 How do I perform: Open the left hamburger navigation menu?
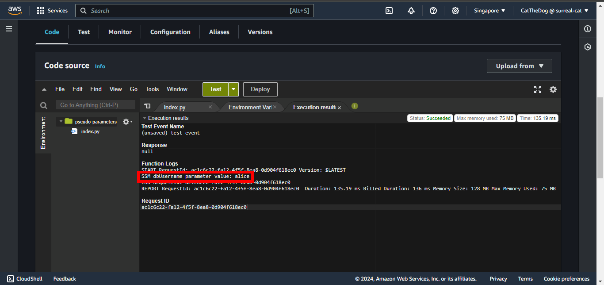(x=9, y=29)
